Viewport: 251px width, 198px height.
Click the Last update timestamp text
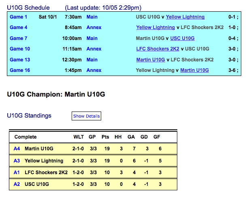[103, 8]
